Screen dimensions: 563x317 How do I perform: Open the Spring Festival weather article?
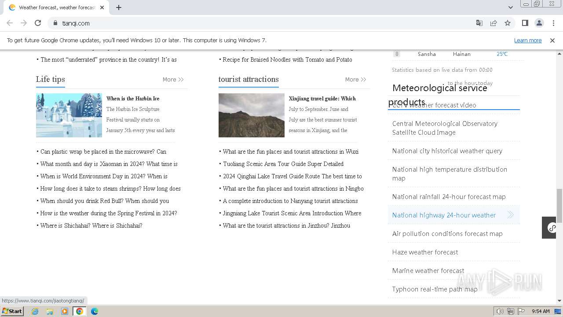(109, 213)
